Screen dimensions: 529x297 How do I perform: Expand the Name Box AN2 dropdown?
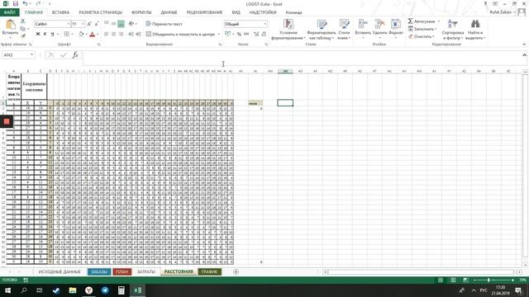point(31,55)
